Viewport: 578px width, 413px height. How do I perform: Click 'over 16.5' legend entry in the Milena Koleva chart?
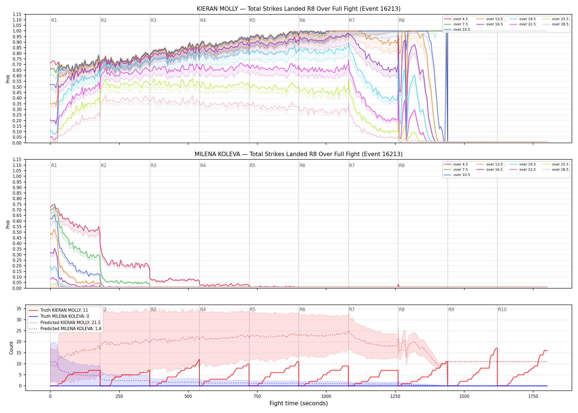click(489, 170)
